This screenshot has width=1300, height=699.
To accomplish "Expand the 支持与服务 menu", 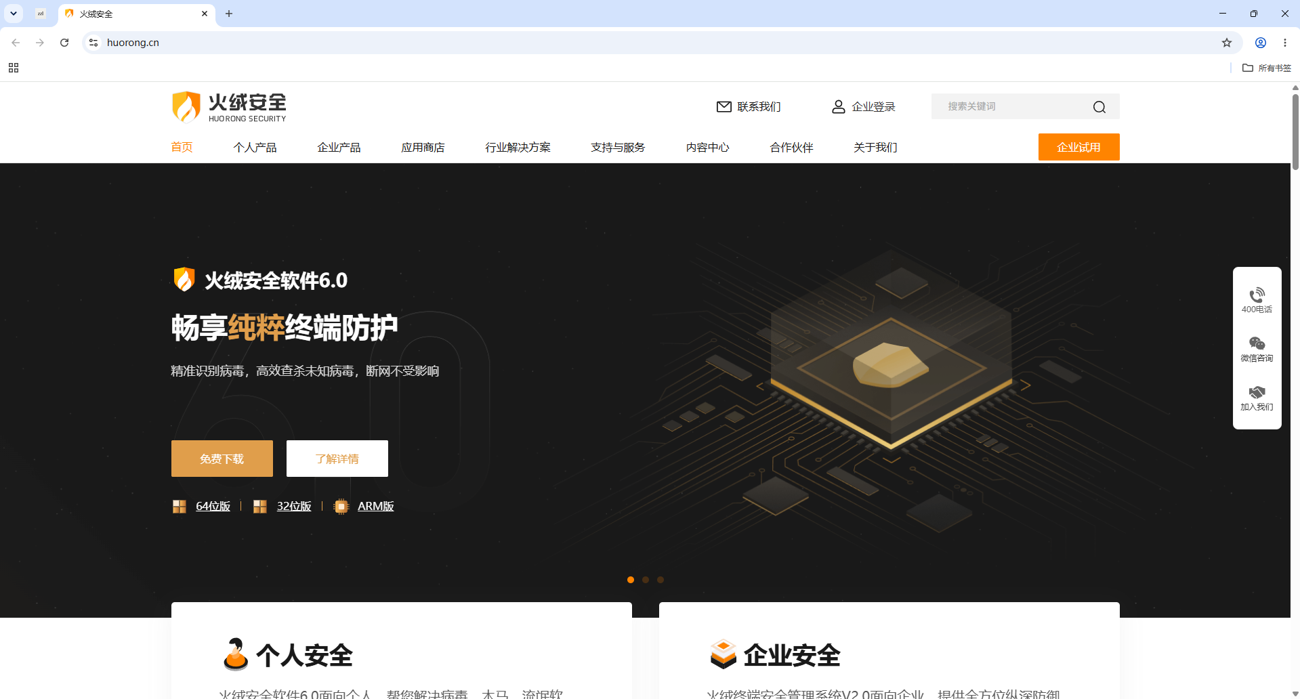I will click(x=618, y=147).
